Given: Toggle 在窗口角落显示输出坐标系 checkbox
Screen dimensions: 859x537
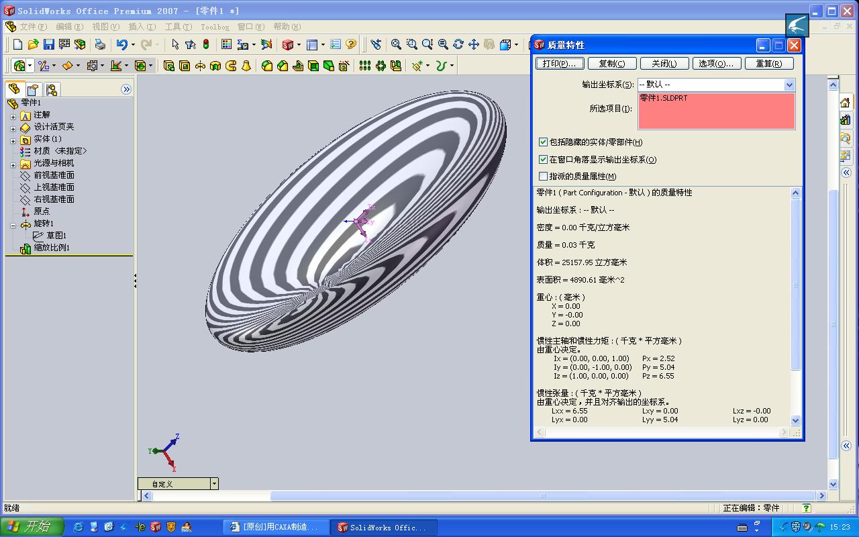Looking at the screenshot, I should pyautogui.click(x=544, y=160).
